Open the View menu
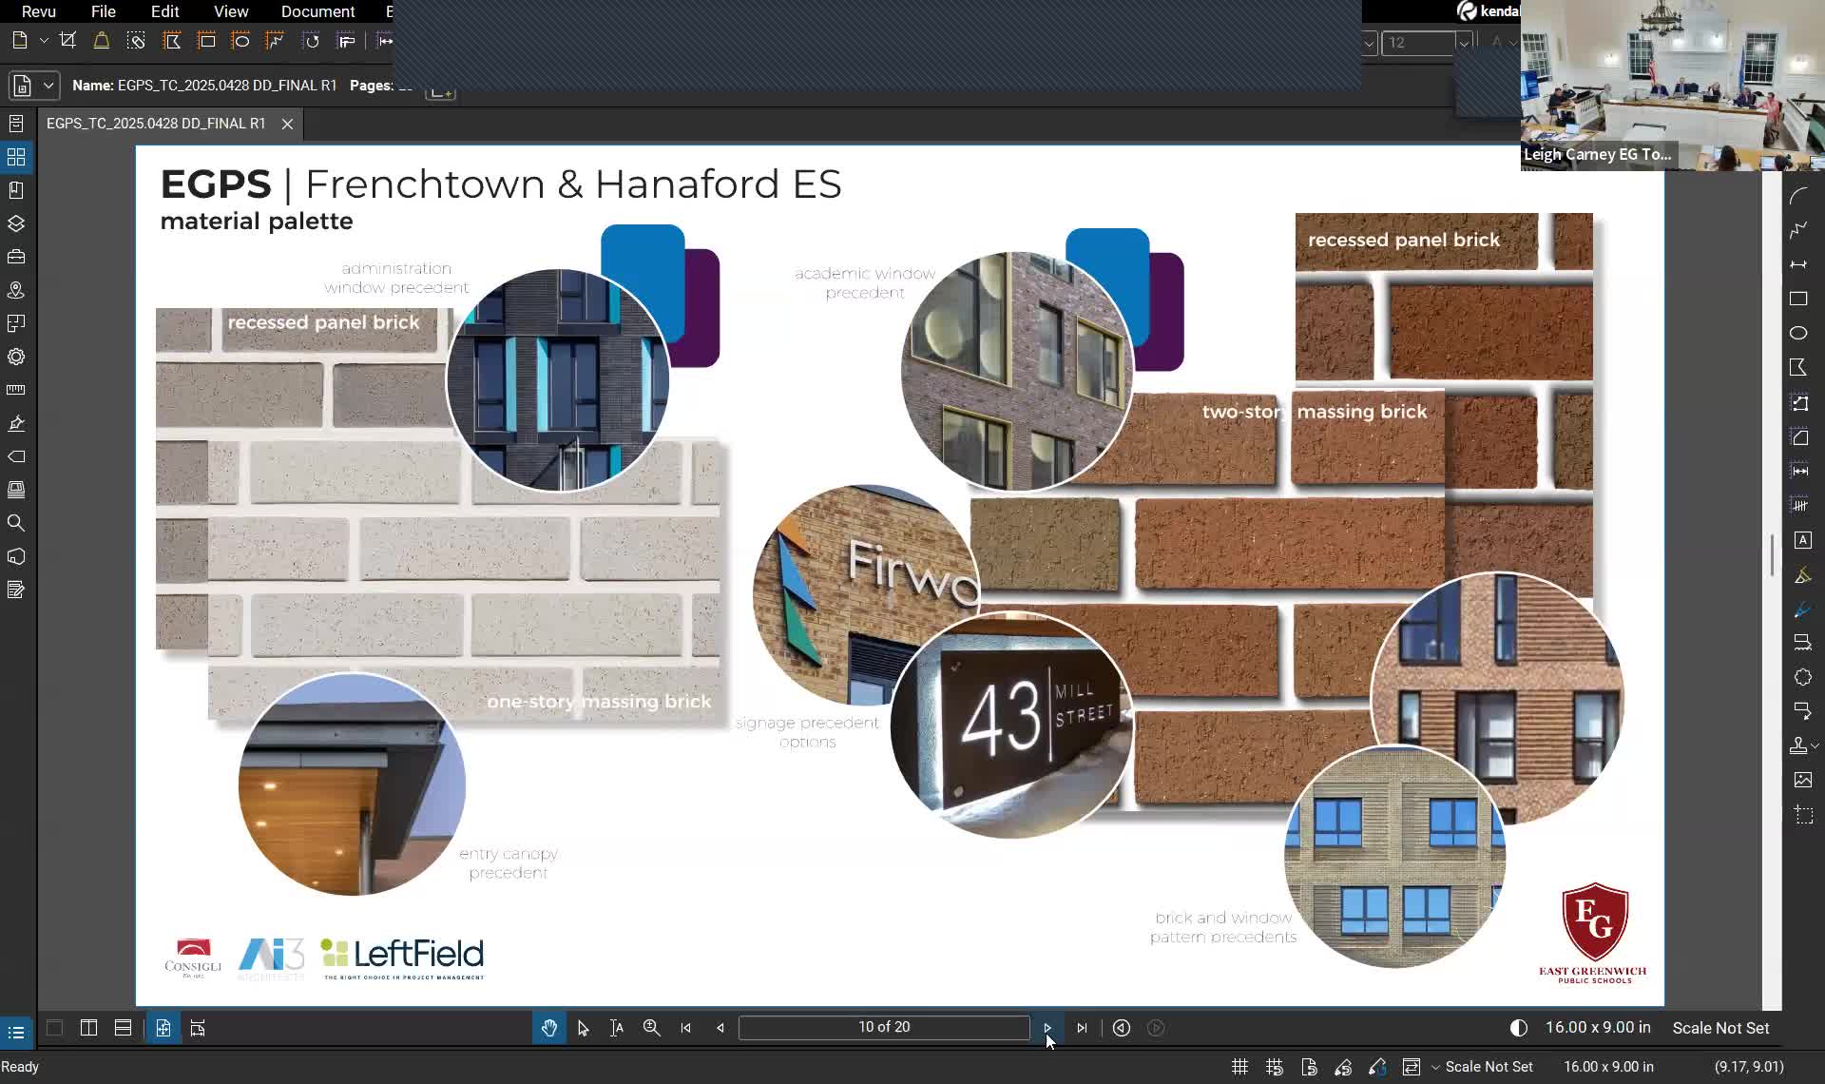The height and width of the screenshot is (1084, 1825). click(x=231, y=11)
